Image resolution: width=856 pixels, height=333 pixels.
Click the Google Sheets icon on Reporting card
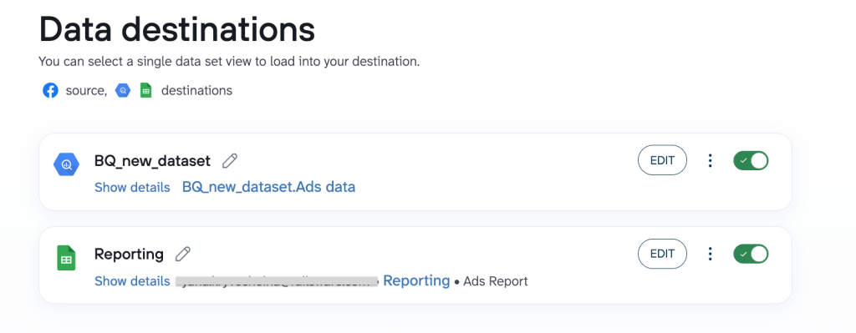[x=66, y=259]
